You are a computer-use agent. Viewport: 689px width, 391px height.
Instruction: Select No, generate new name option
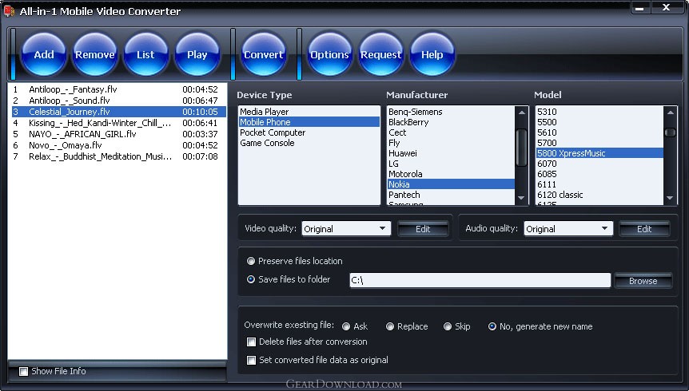coord(492,326)
